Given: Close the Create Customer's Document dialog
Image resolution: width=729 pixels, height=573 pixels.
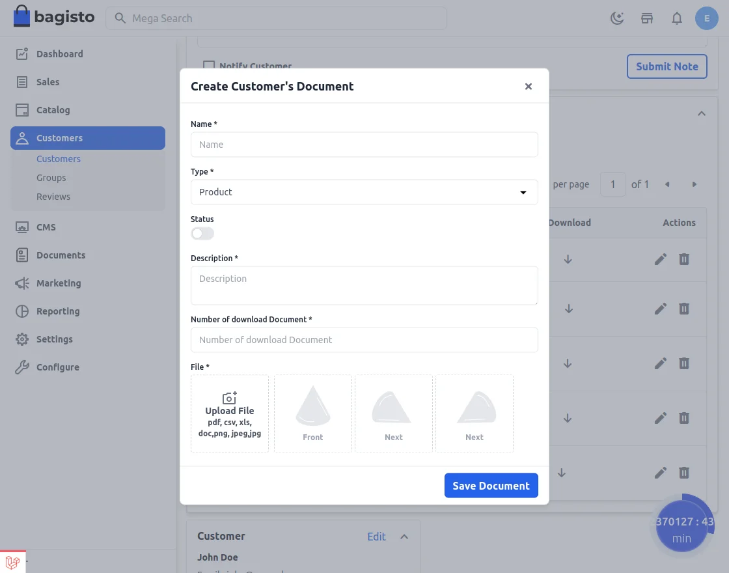Looking at the screenshot, I should pos(528,87).
